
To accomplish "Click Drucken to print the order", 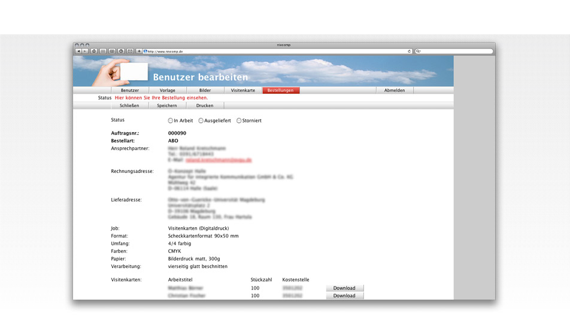I will pos(204,106).
